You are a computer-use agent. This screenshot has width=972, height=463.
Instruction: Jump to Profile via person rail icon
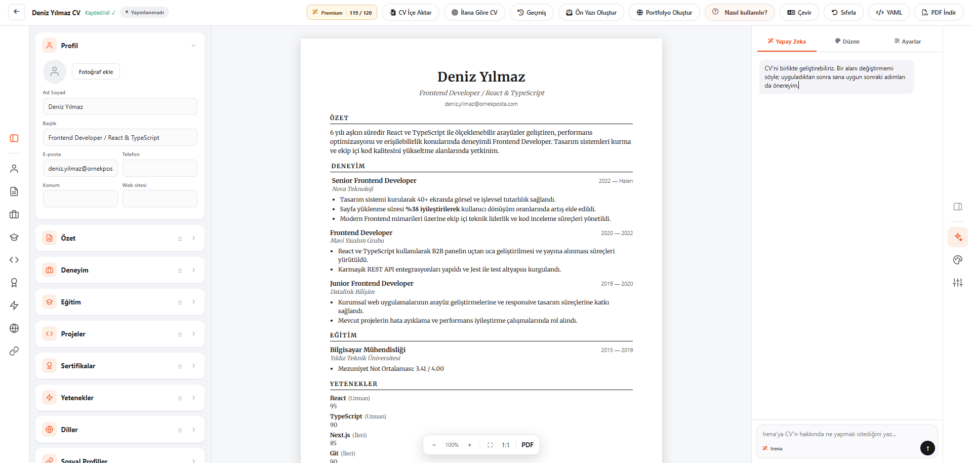click(14, 169)
